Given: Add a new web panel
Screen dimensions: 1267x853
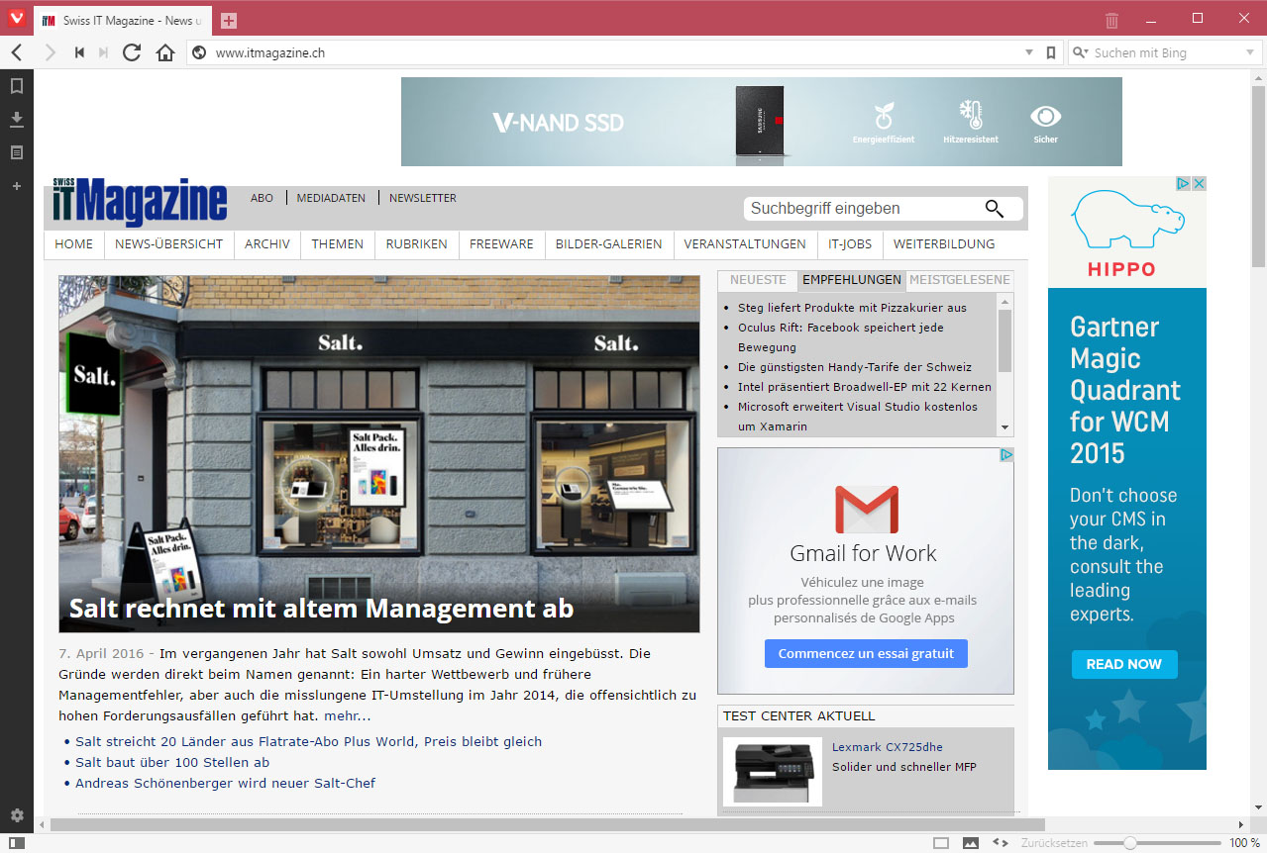Looking at the screenshot, I should coord(17,186).
